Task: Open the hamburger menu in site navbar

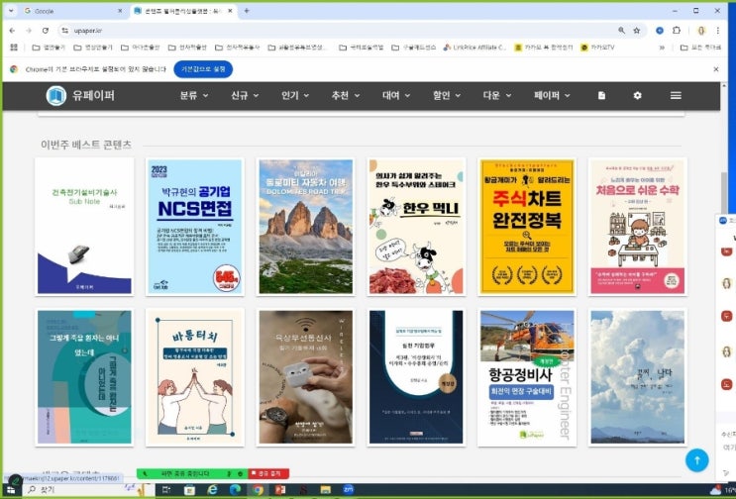Action: pyautogui.click(x=676, y=96)
